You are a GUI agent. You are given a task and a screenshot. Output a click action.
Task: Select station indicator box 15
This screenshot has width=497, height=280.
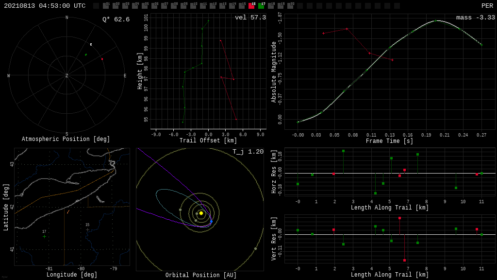(242, 5)
